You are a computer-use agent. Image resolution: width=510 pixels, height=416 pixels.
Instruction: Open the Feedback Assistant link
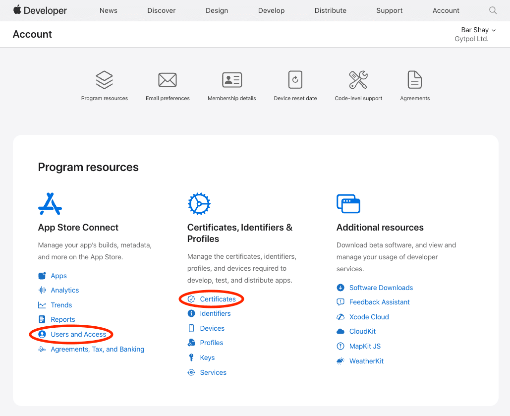(x=379, y=302)
